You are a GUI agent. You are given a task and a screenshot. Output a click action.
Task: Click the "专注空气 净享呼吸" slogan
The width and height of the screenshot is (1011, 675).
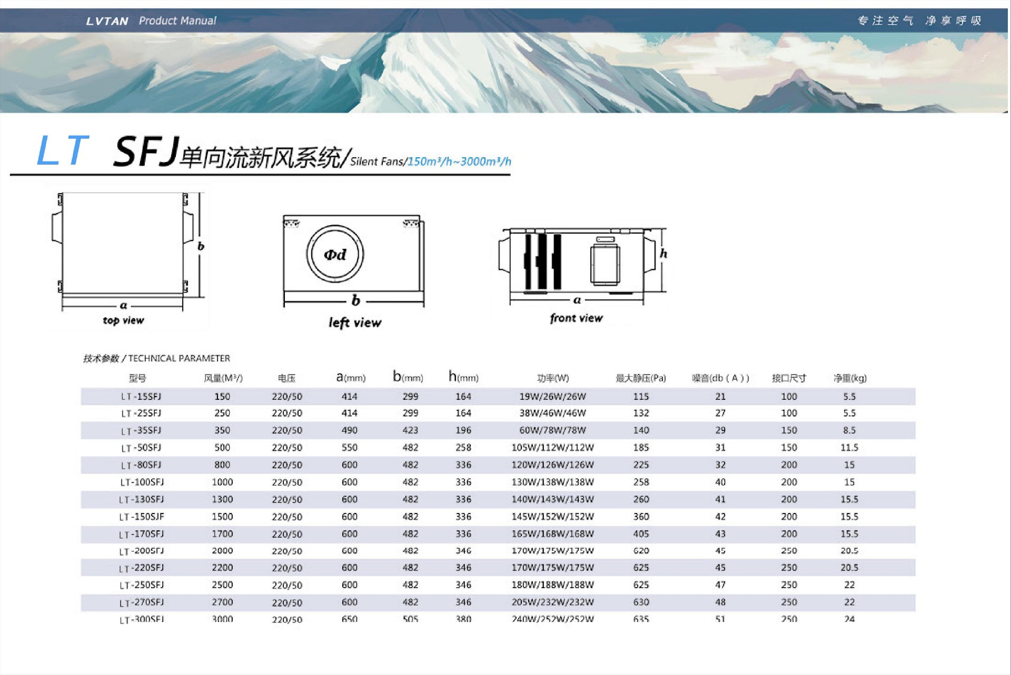(919, 21)
